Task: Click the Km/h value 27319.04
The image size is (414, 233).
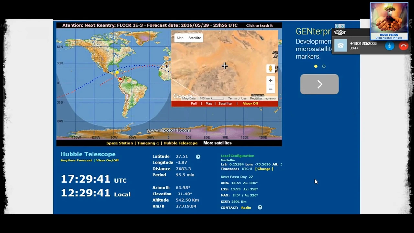Action: [186, 206]
